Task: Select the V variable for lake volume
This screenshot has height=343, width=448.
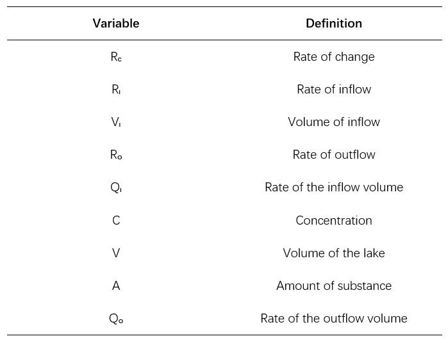Action: pos(116,253)
